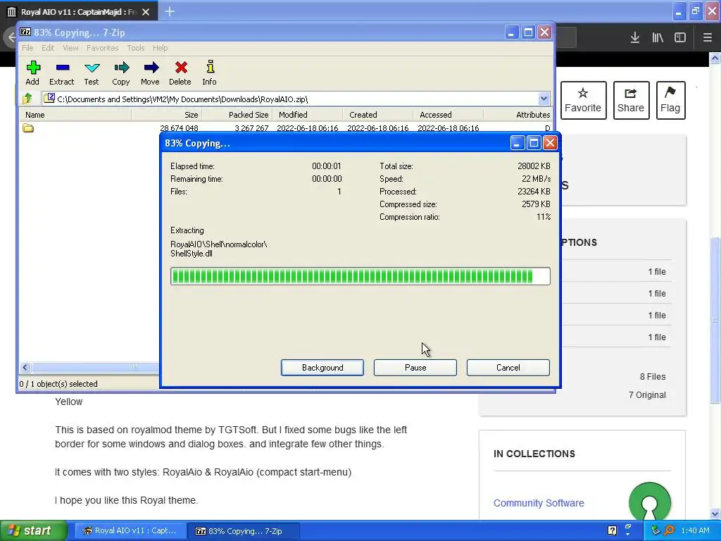Screen dimensions: 721x541
Task: Sort by the Size column header
Action: pyautogui.click(x=166, y=115)
